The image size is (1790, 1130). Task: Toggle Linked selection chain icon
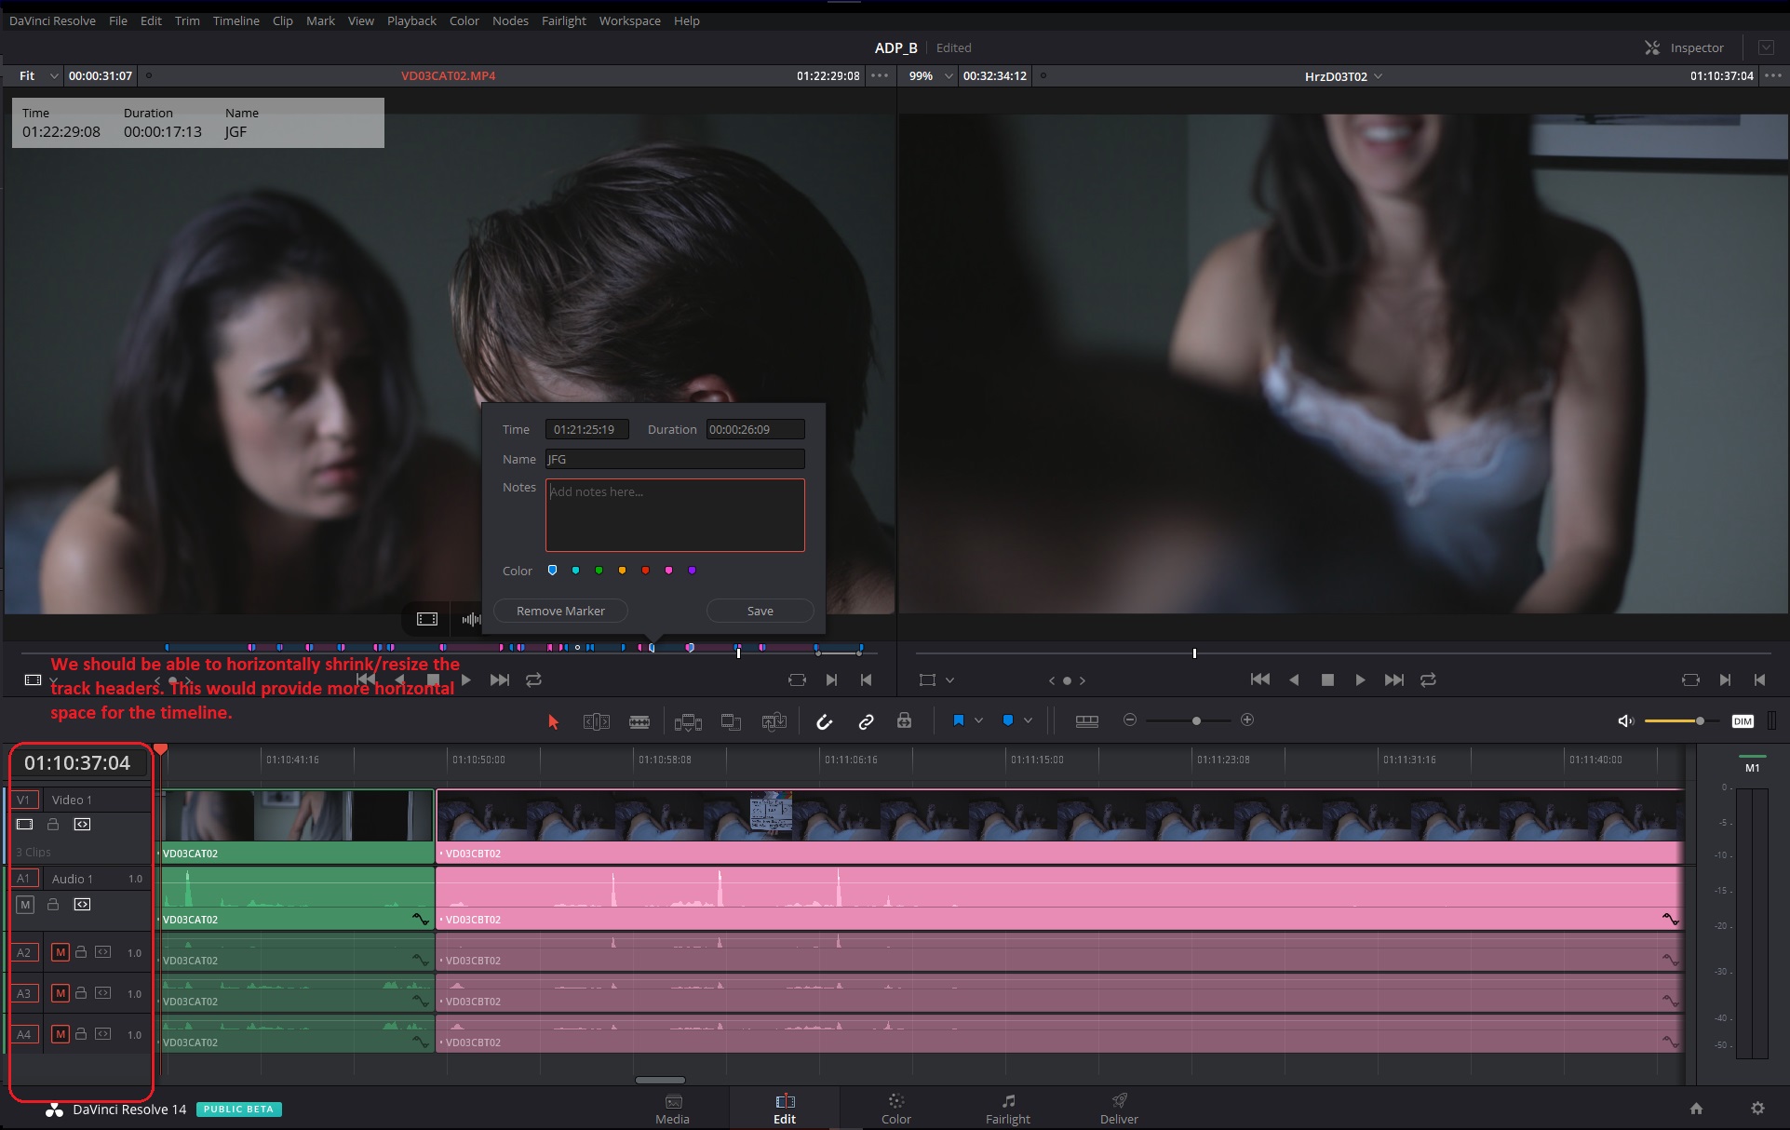pyautogui.click(x=866, y=721)
